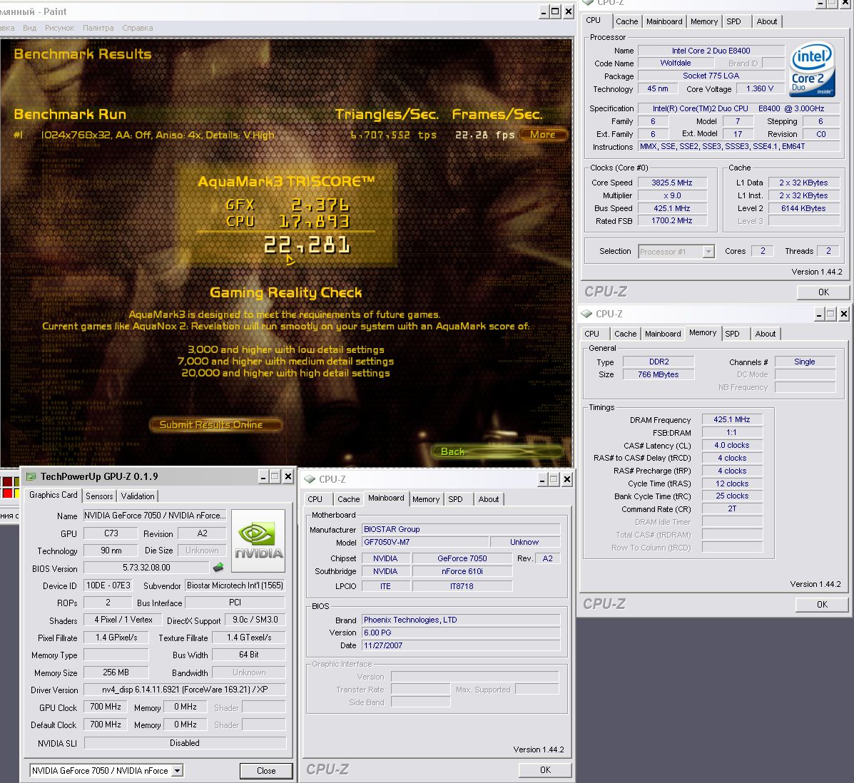Click the CAS# Latency value 4.0 clocks
The image size is (854, 783).
[x=732, y=445]
